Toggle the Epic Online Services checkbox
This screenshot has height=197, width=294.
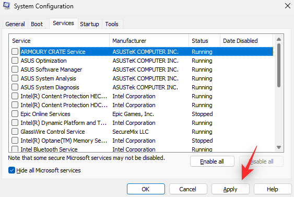pyautogui.click(x=15, y=114)
